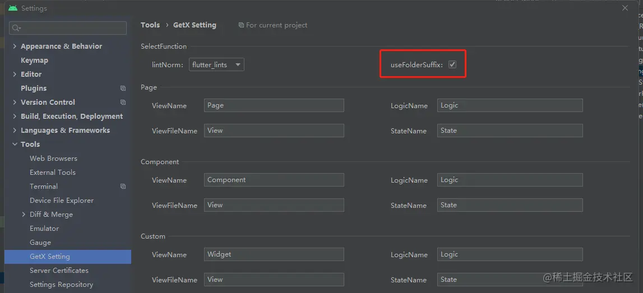Click the 'For current project' copy icon
The image size is (643, 293).
tap(241, 25)
